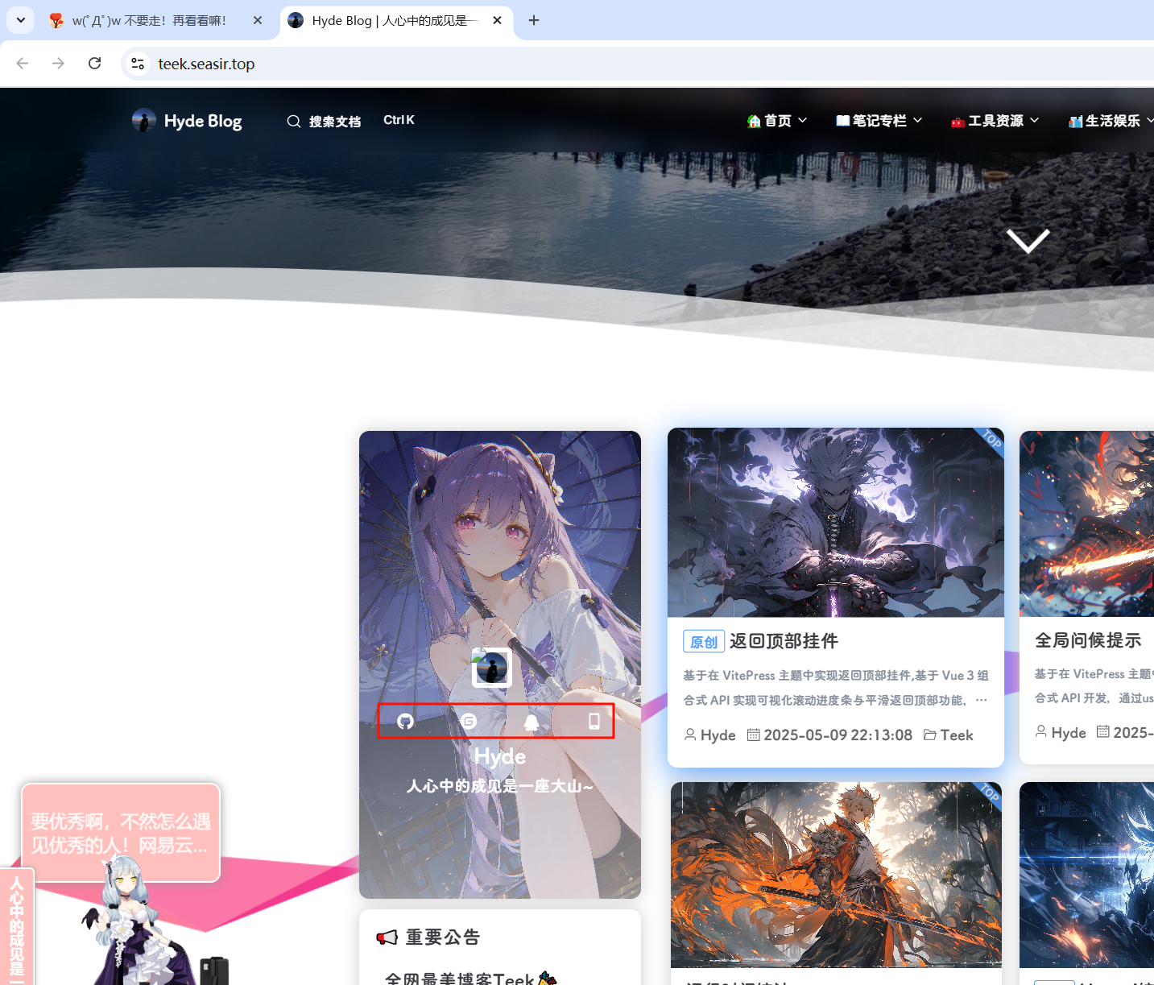Open the 生活娱乐 dropdown menu

pyautogui.click(x=1111, y=121)
